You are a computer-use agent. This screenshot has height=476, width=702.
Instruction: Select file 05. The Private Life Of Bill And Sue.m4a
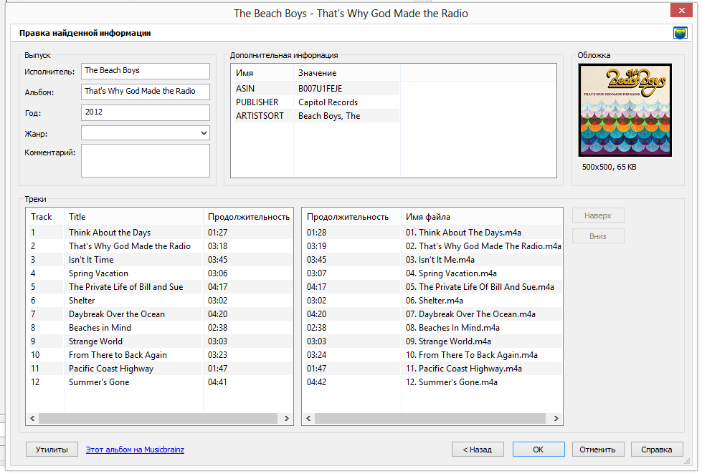[432, 287]
